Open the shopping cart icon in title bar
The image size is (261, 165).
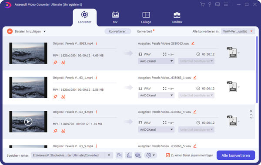coord(202,4)
